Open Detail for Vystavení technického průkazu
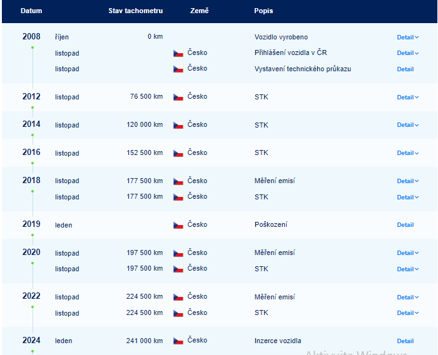438x355 pixels. tap(405, 69)
